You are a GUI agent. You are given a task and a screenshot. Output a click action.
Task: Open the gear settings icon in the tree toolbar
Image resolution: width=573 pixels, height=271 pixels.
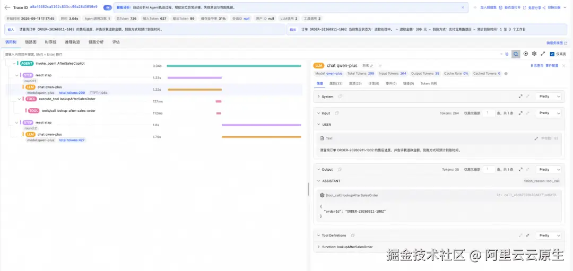coord(534,54)
